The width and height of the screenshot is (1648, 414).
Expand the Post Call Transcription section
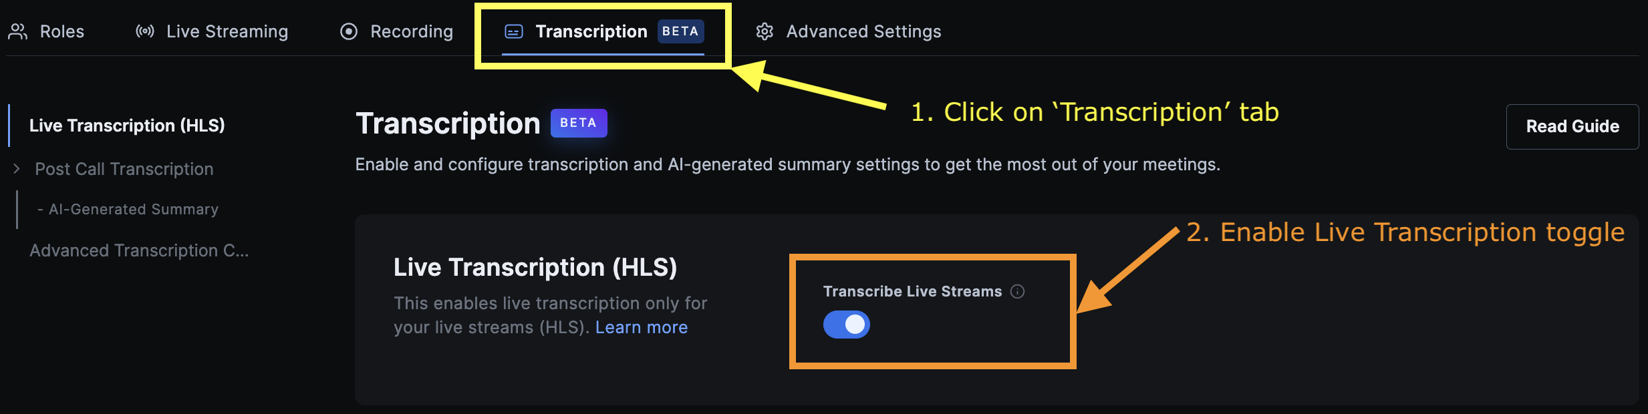[x=16, y=168]
